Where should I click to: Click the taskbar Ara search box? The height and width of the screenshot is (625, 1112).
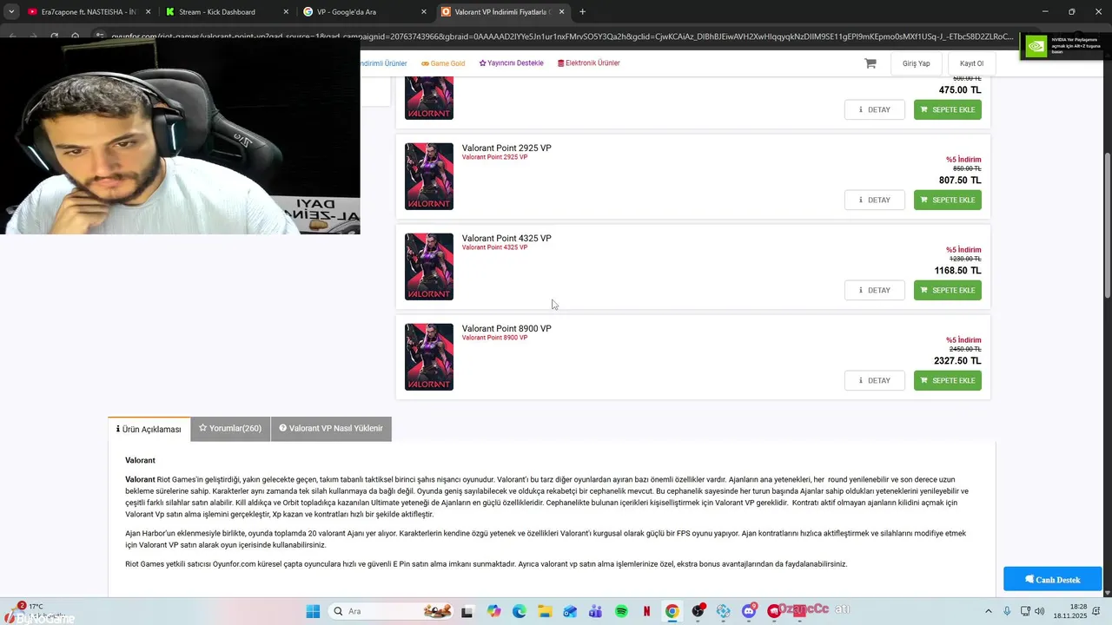[x=391, y=611]
